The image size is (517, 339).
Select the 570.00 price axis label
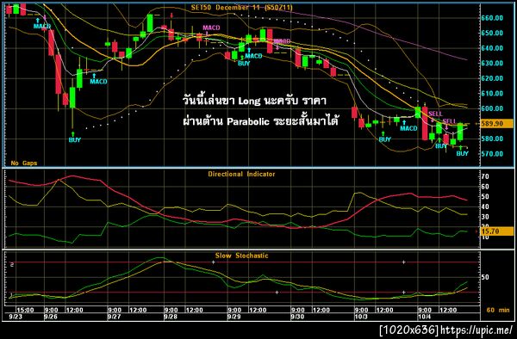click(492, 154)
